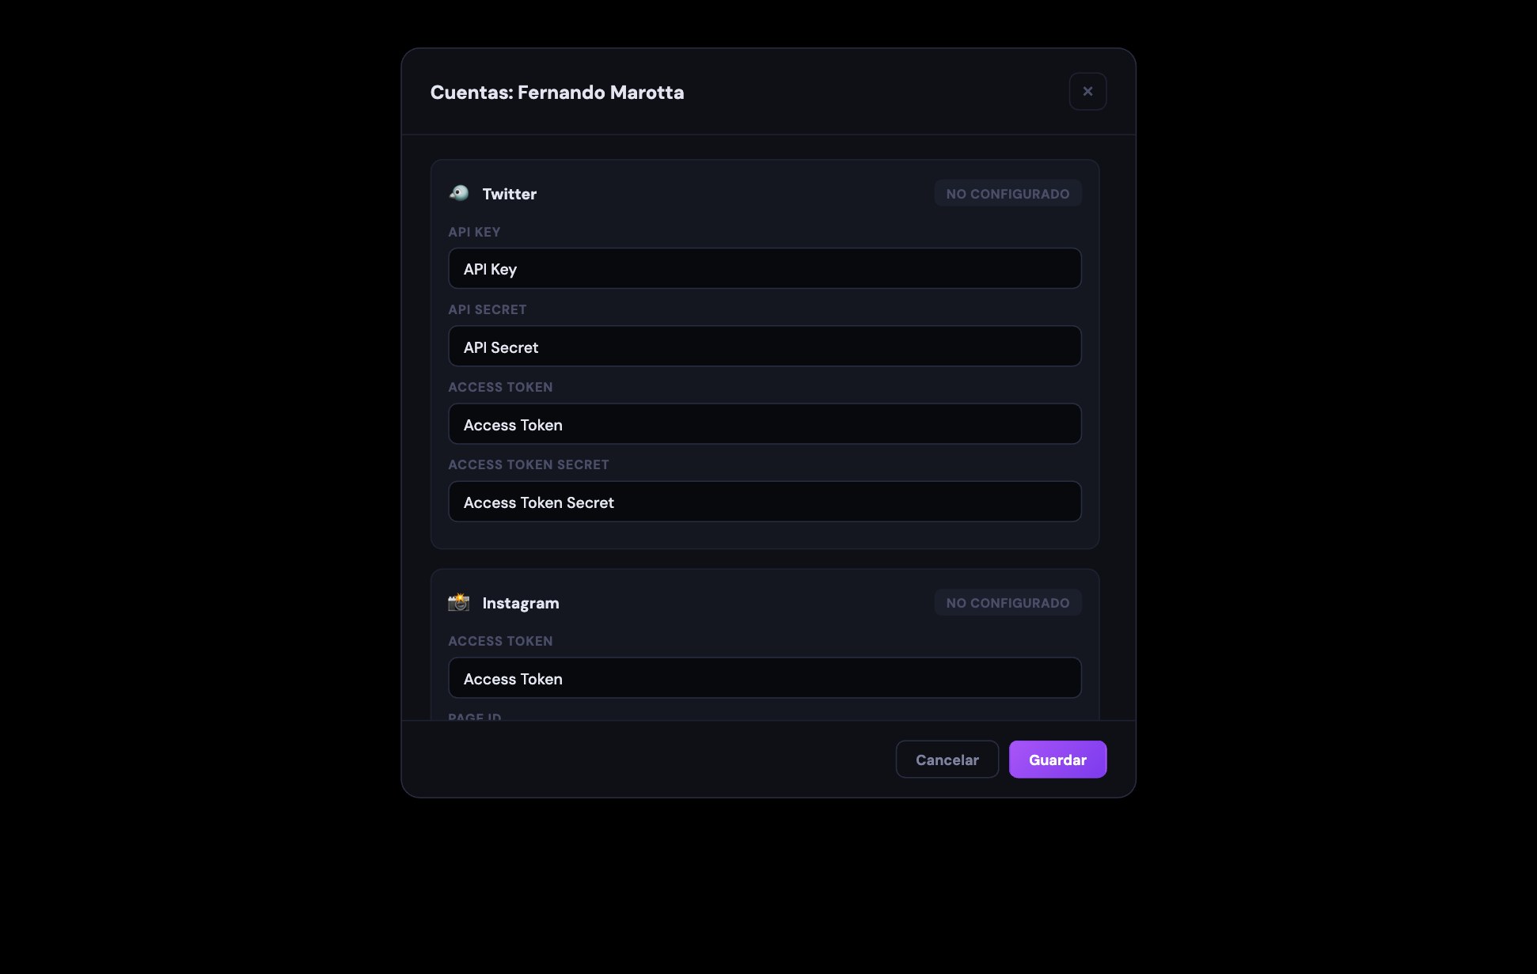This screenshot has height=974, width=1537.
Task: Select the Access Token Secret input field
Action: 765,502
